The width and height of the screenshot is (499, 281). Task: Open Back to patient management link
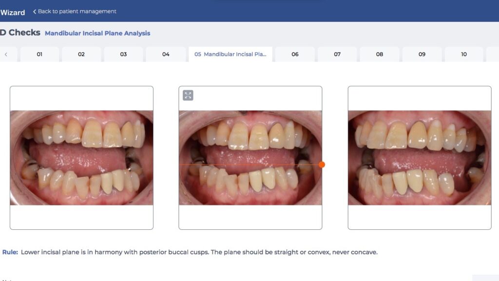pos(77,11)
